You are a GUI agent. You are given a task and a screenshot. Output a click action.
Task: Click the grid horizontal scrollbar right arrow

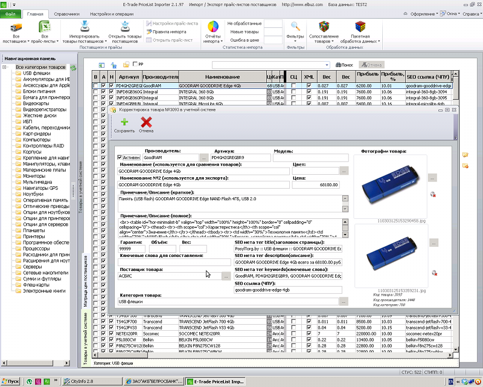tap(450, 355)
